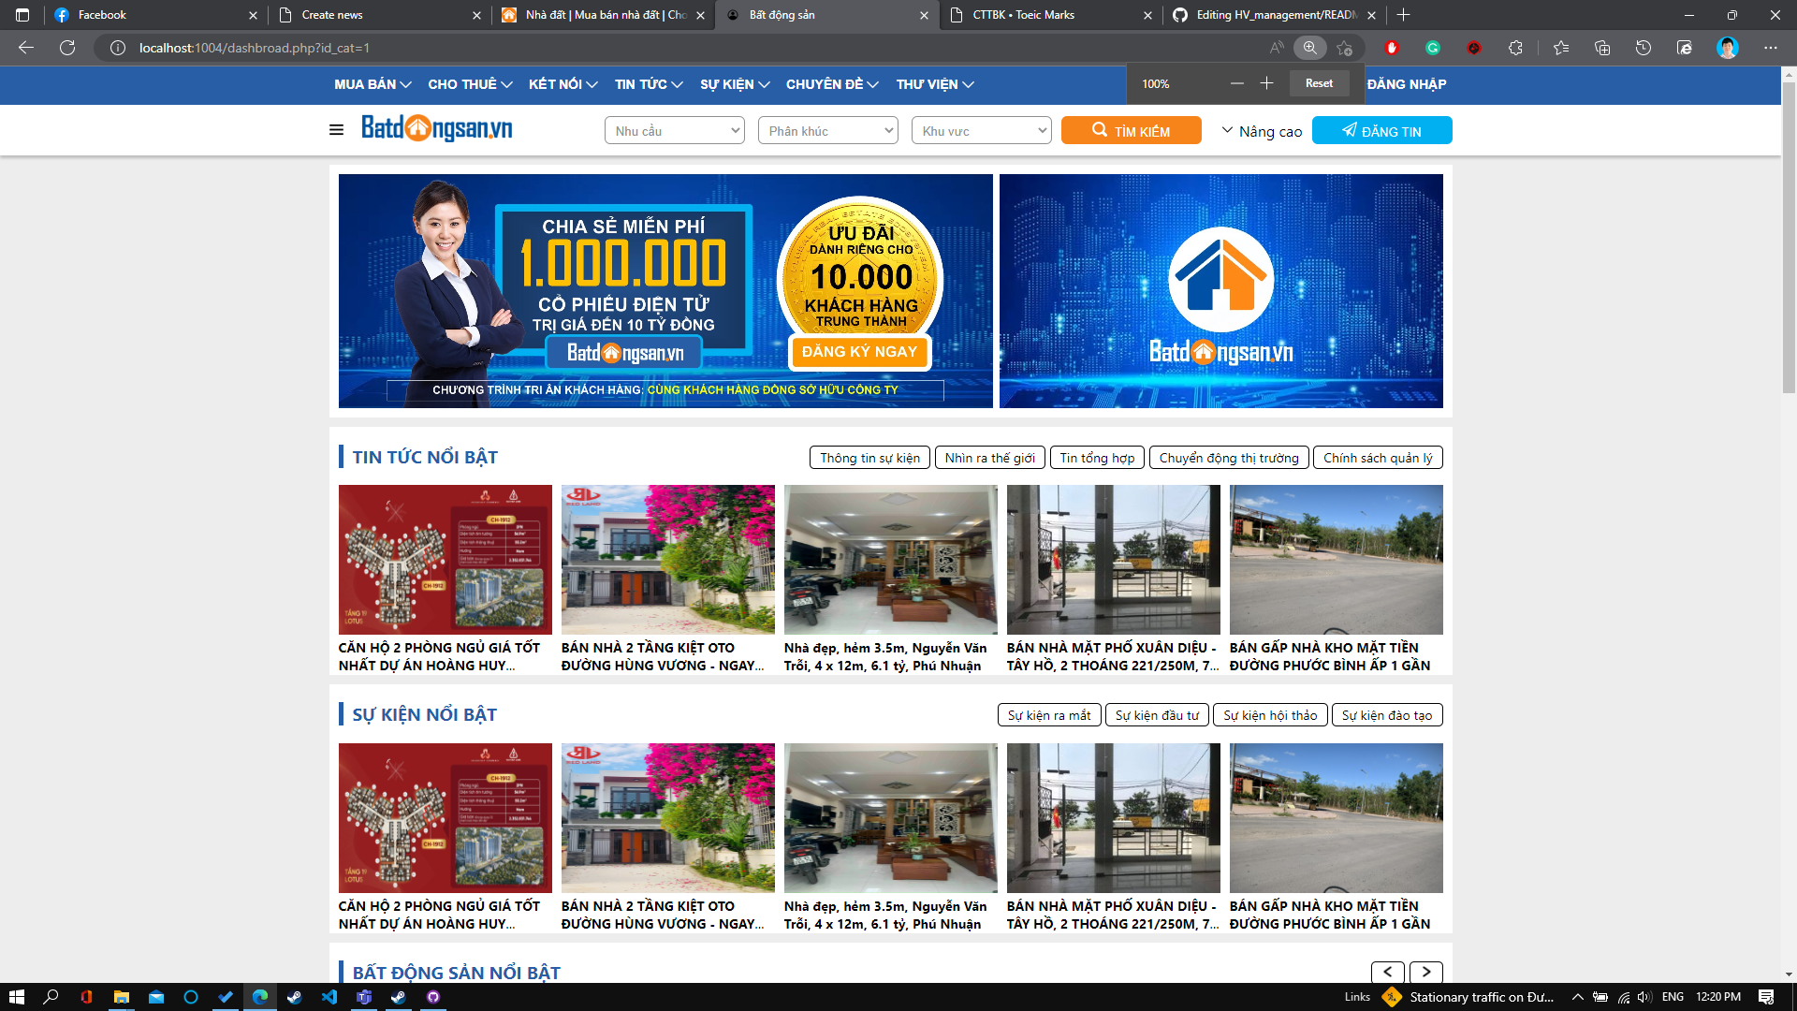
Task: Click next arrow in Bất động sản nổi bật
Action: tap(1425, 972)
